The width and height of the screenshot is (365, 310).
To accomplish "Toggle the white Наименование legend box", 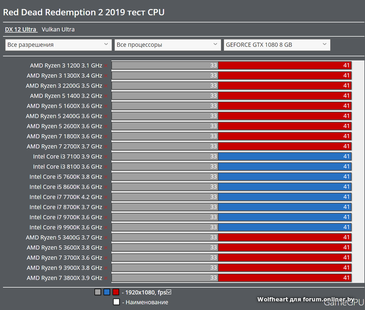I will pos(116,302).
